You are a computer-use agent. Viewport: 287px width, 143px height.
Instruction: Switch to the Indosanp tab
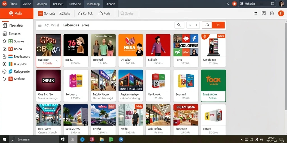(x=93, y=4)
